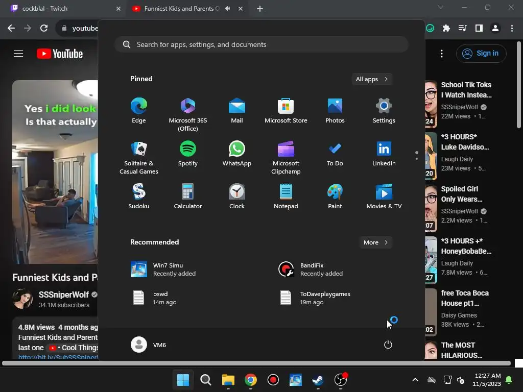
Task: Open Movies & TV app
Action: pos(384,197)
